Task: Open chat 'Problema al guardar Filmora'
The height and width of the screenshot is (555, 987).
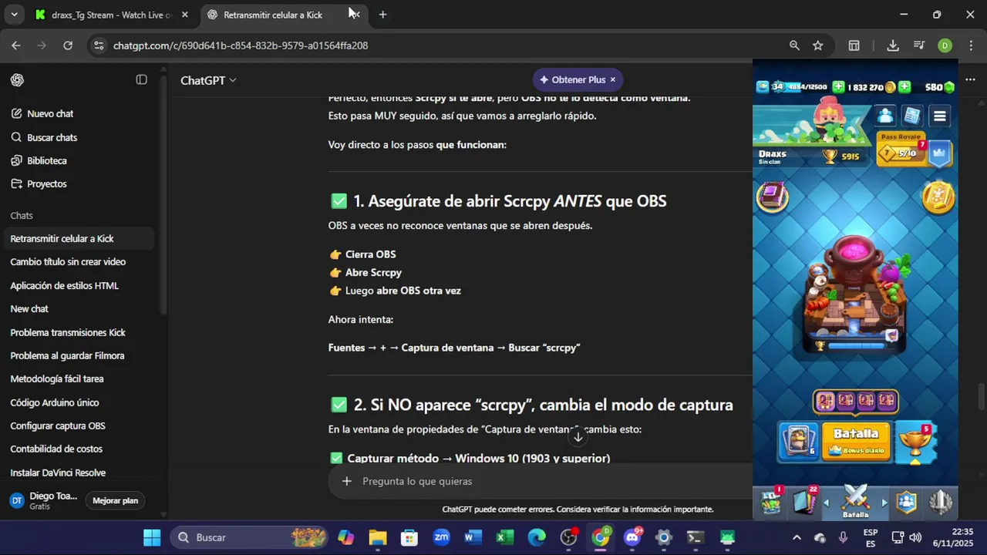Action: tap(67, 356)
